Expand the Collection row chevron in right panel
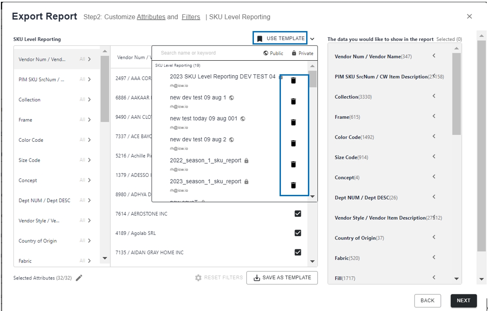Viewport: 488px width, 311px height. pos(434,96)
